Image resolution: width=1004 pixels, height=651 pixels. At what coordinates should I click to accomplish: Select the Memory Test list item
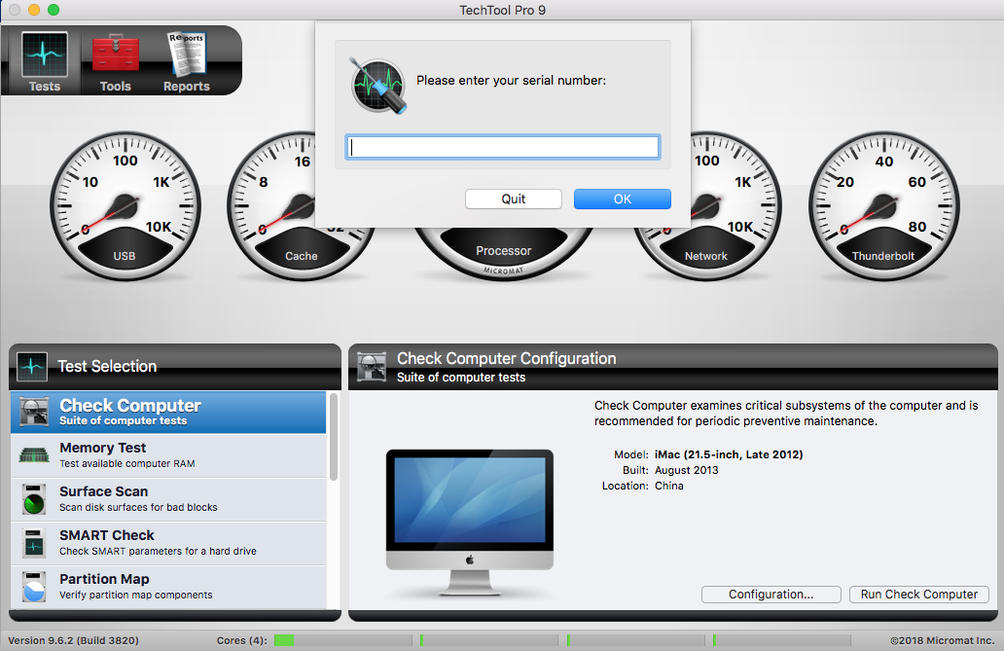click(169, 455)
